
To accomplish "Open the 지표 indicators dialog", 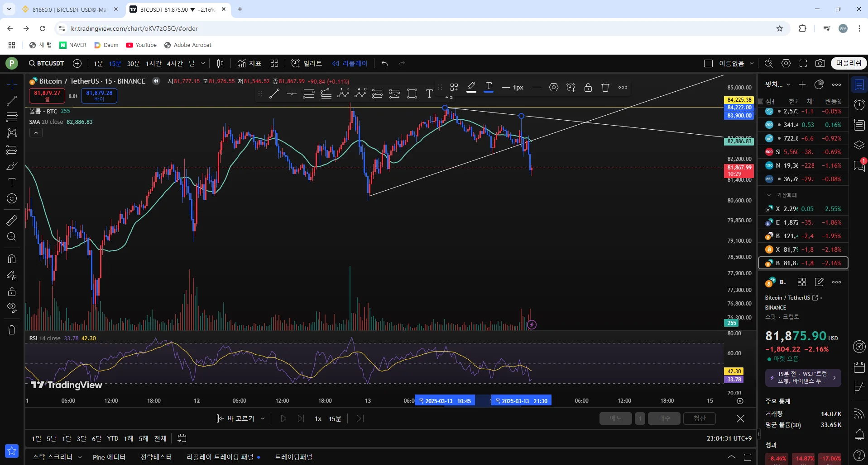I will point(249,63).
